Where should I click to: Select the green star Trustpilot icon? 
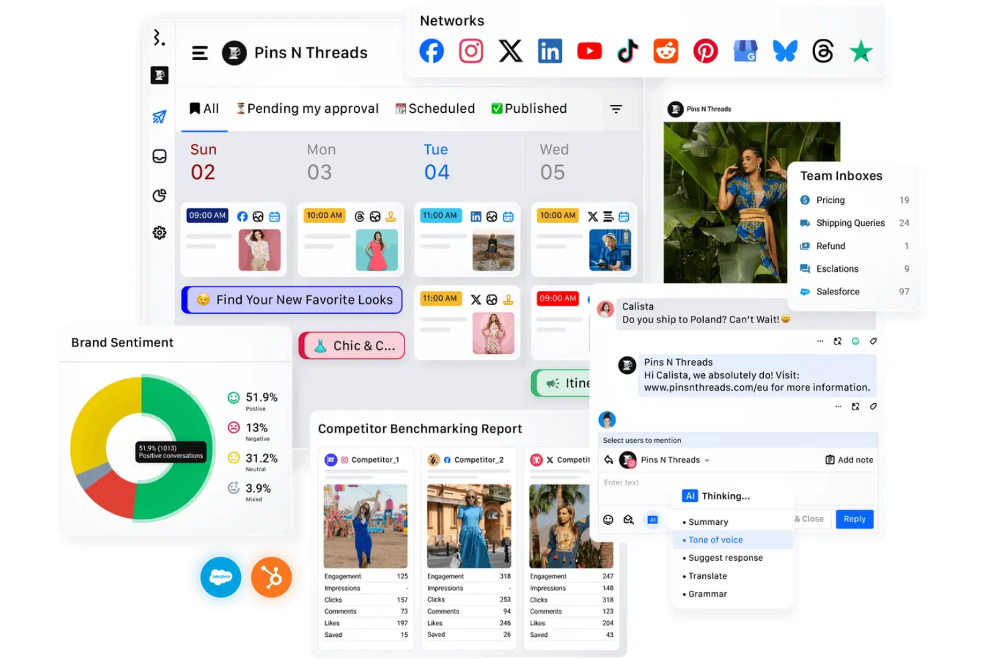point(861,51)
